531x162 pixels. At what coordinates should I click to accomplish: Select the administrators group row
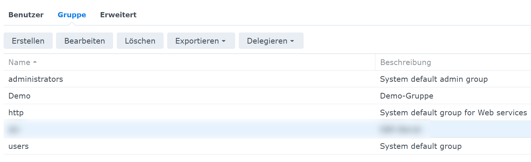coord(36,79)
